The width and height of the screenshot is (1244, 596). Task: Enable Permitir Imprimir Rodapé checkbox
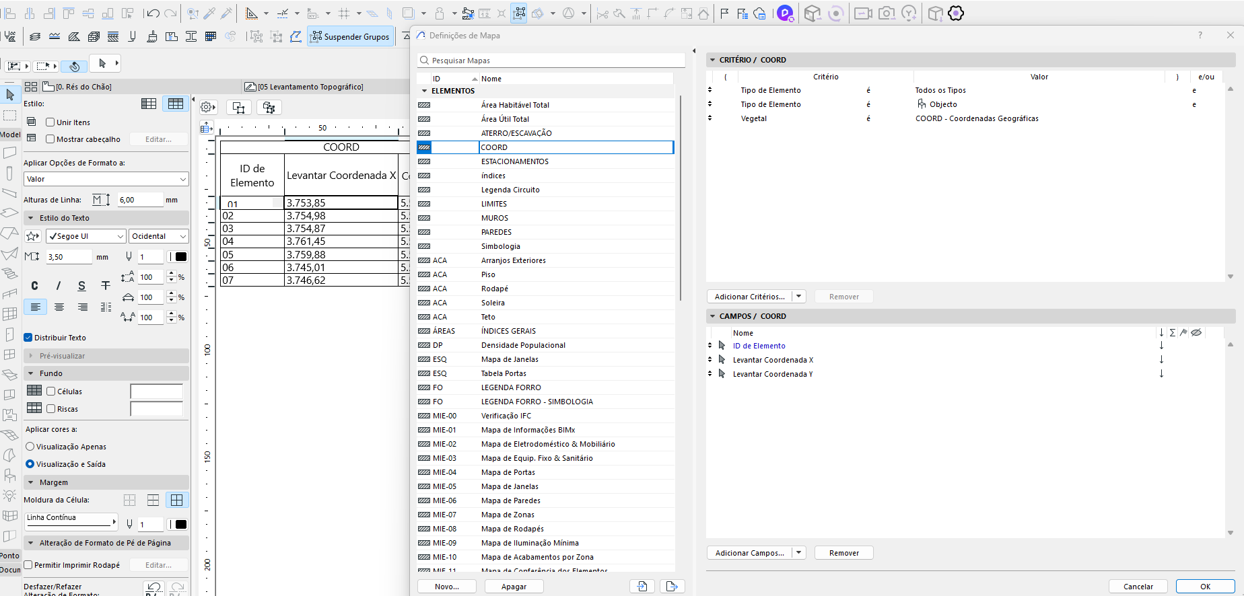click(28, 565)
